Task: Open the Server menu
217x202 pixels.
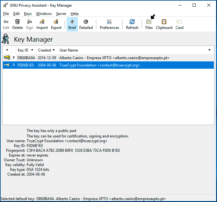Action: [61, 14]
